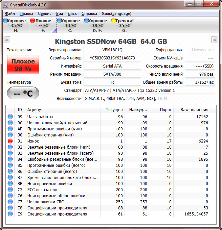Select disk F: with Плохое status
The height and width of the screenshot is (230, 222).
(x=43, y=25)
